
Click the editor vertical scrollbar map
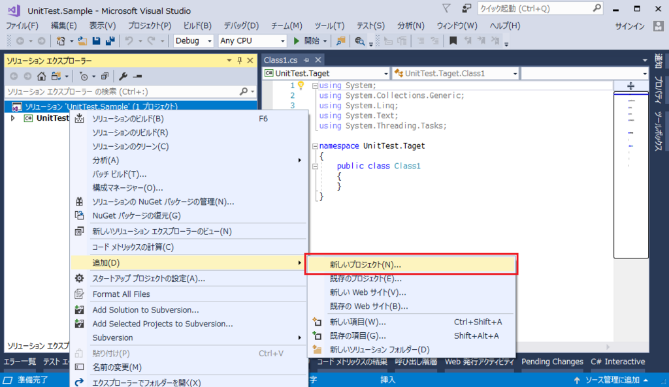(631, 175)
